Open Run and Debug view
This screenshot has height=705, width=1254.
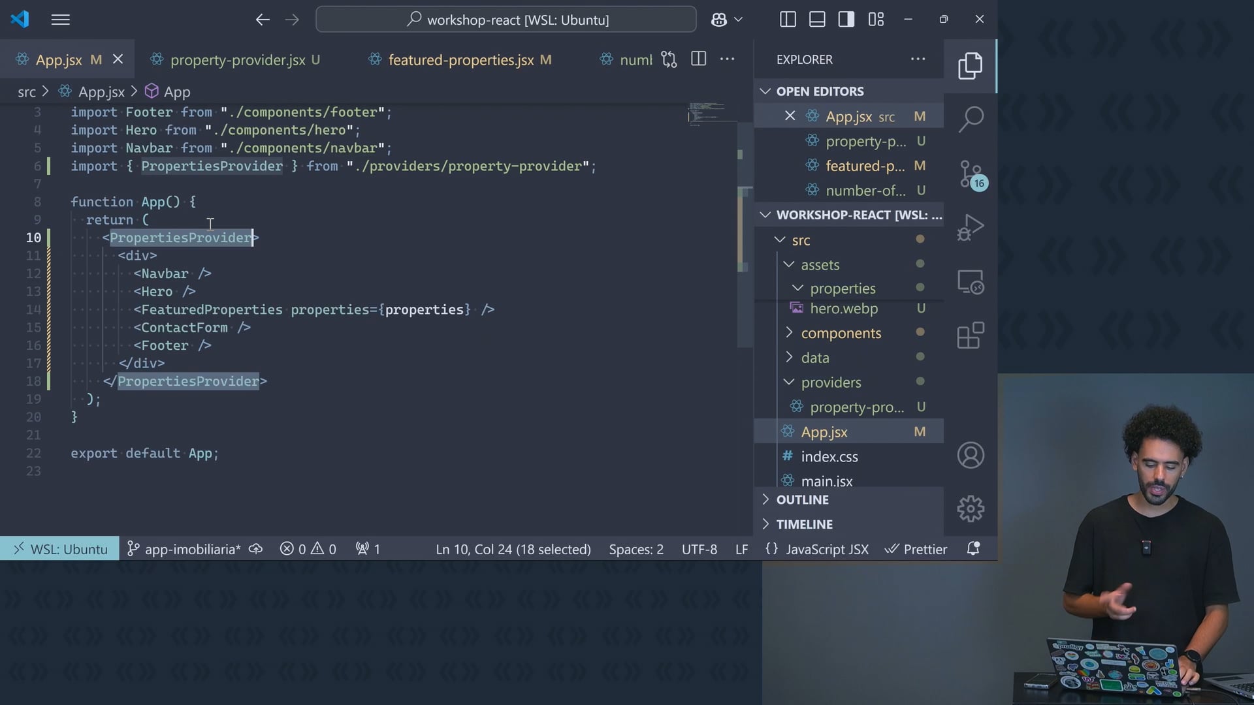(971, 228)
